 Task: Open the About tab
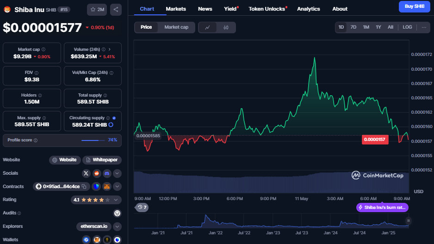(340, 9)
